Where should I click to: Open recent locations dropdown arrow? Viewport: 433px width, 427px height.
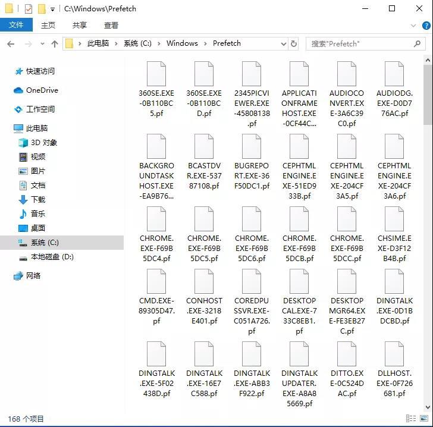[x=42, y=44]
